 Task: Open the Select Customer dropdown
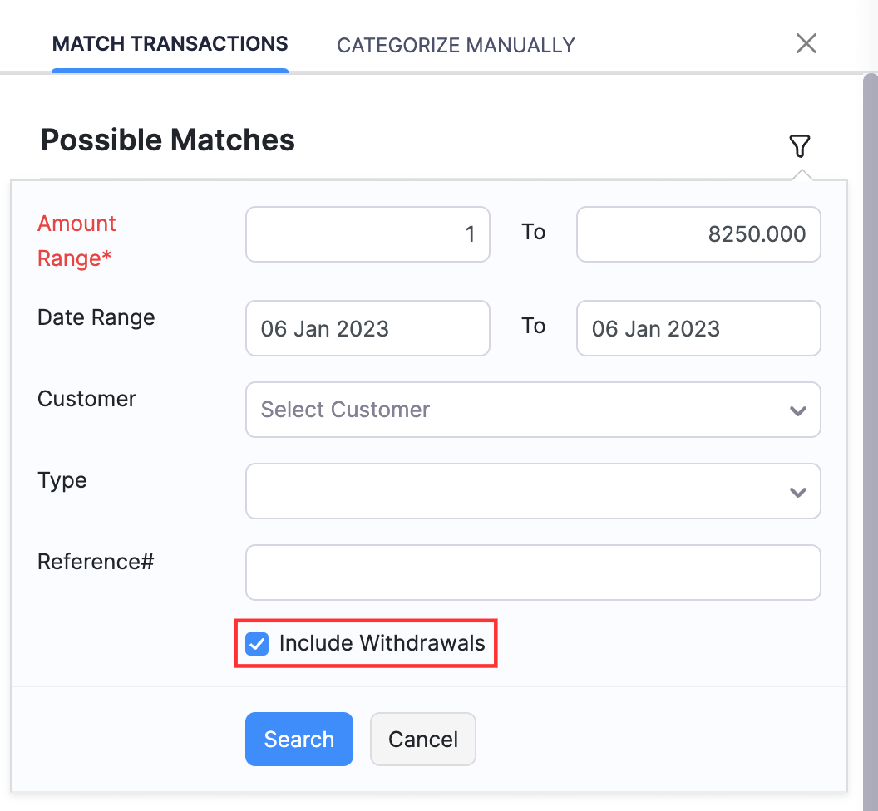[533, 410]
